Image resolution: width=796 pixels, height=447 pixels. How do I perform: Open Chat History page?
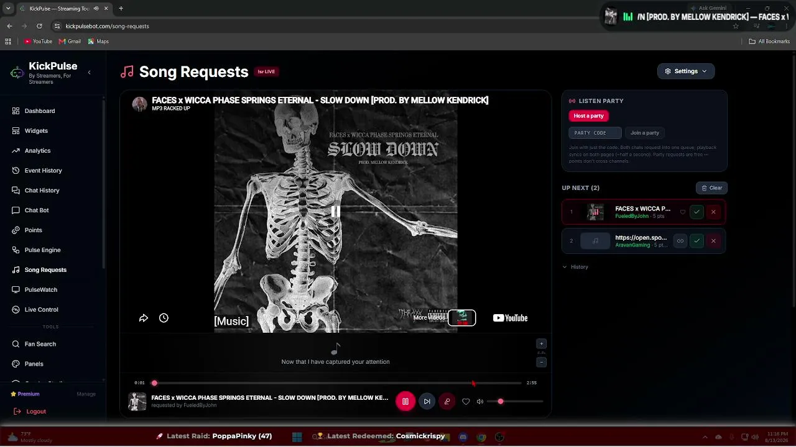tap(42, 191)
